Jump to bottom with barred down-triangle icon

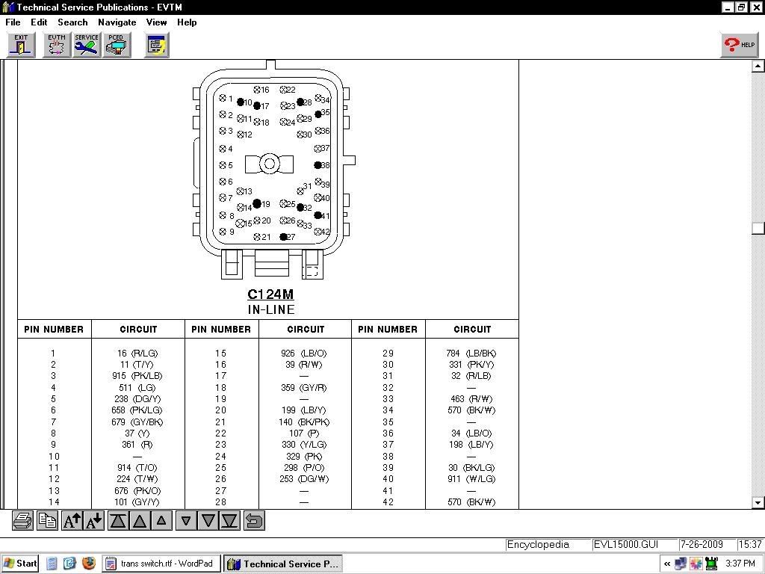point(230,521)
